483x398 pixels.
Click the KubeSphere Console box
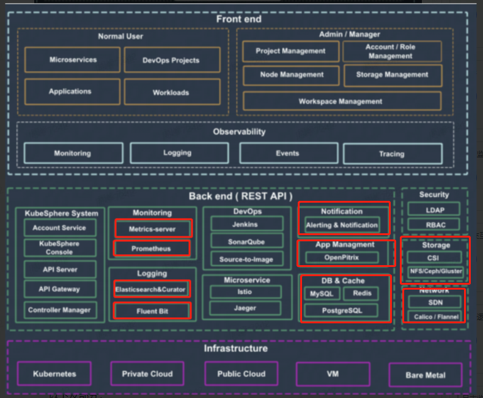pos(60,248)
